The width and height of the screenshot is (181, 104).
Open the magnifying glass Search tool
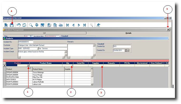click(x=31, y=25)
